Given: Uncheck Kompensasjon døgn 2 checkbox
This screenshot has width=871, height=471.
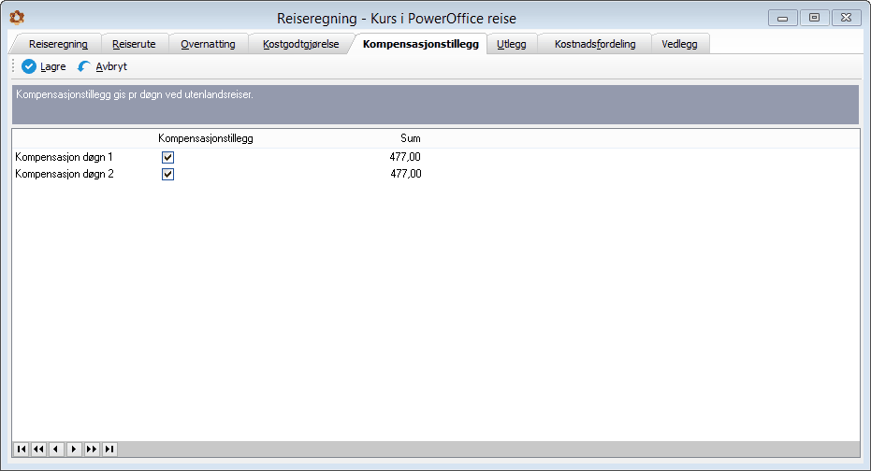Looking at the screenshot, I should [x=167, y=174].
